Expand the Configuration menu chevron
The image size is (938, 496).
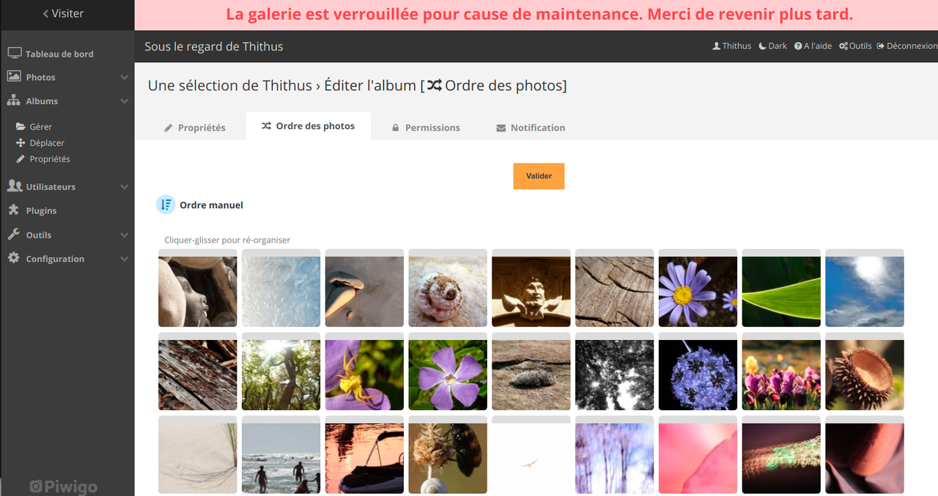(x=124, y=259)
